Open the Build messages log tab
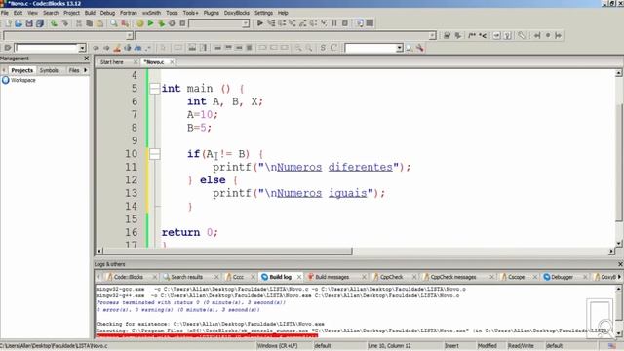Image resolution: width=624 pixels, height=351 pixels. coord(331,277)
